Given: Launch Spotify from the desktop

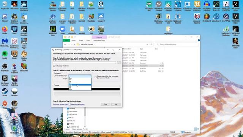Looking at the screenshot, I should point(5,55).
